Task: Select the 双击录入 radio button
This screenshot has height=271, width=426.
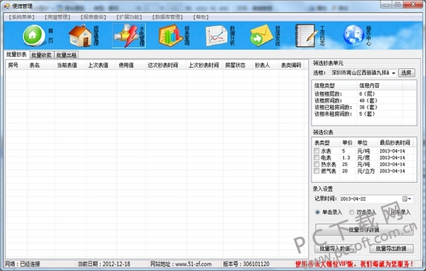Action: [351, 212]
